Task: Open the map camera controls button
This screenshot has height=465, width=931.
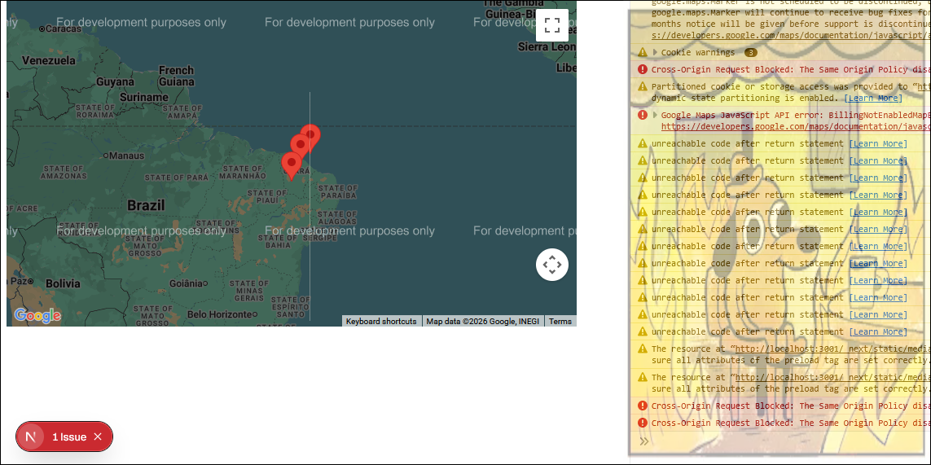Action: (551, 265)
